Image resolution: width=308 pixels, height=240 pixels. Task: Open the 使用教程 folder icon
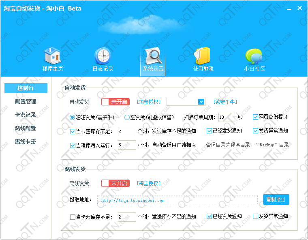203,56
